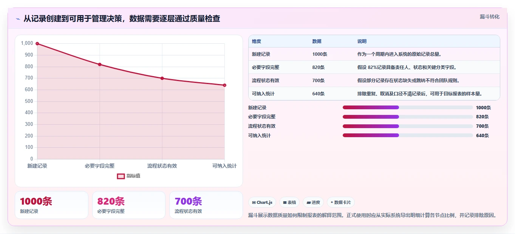515x234 pixels.
Task: Click the 数据 column header
Action: point(317,41)
